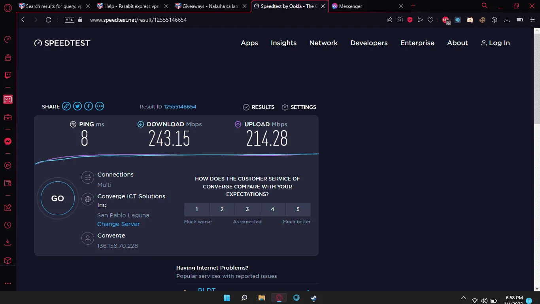The width and height of the screenshot is (540, 304).
Task: Bookmark page with heart icon
Action: tap(430, 20)
